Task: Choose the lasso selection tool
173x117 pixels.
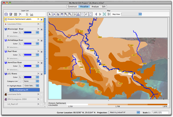Action: click(86, 14)
